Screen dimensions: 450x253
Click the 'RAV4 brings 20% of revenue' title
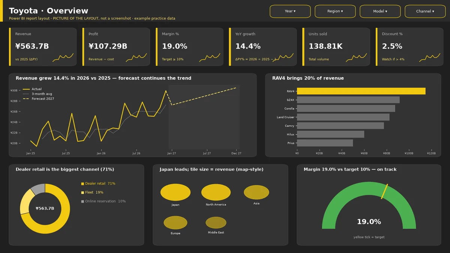[308, 78]
